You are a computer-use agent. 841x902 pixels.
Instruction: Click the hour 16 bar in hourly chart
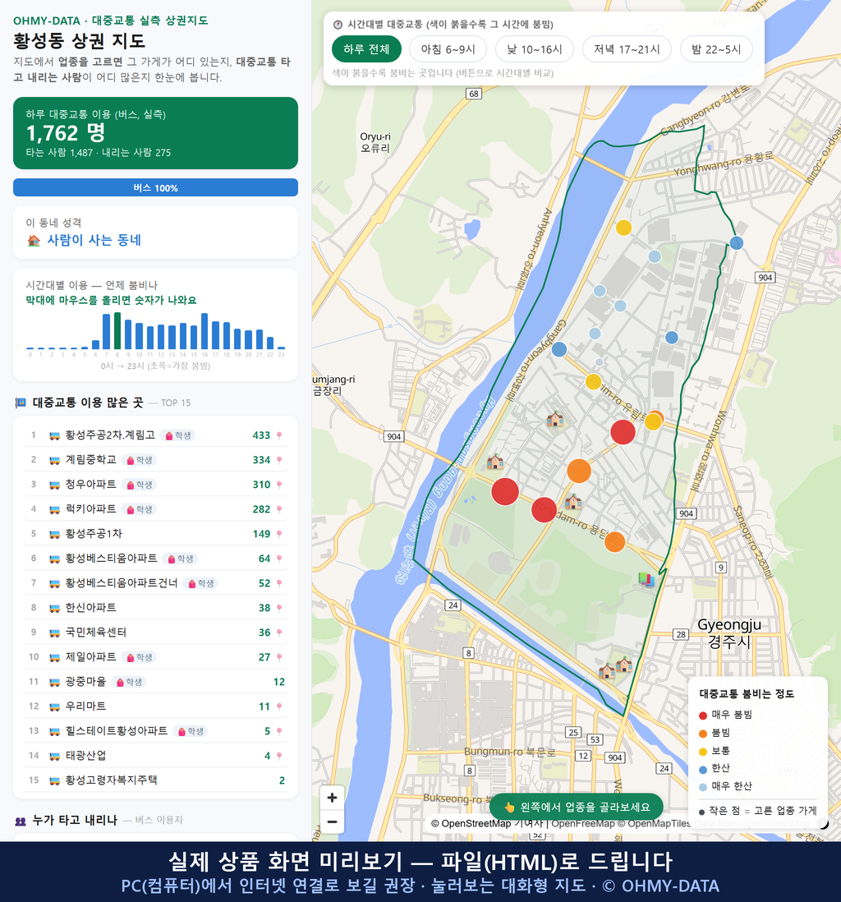(x=205, y=331)
